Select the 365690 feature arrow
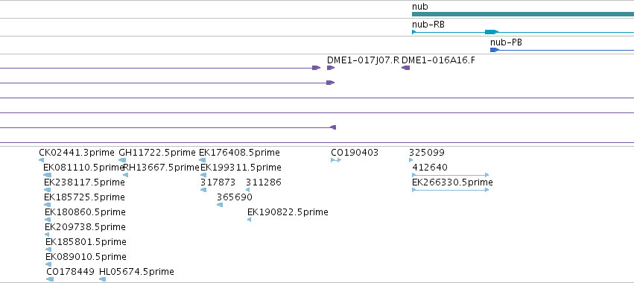 point(220,205)
